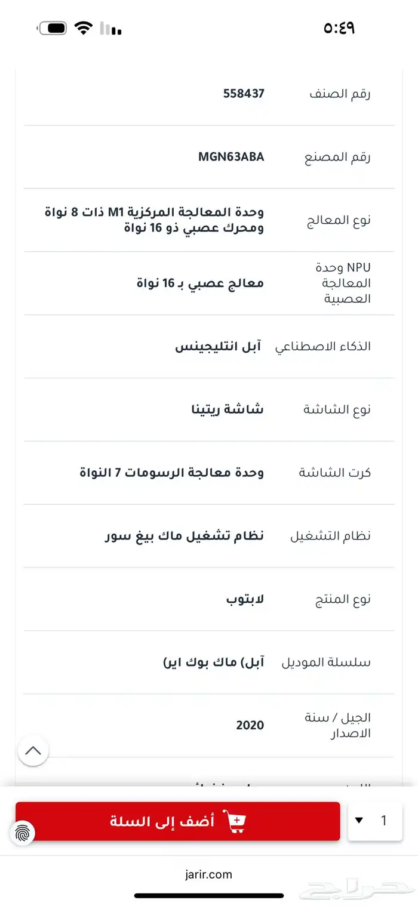Tap the scroll-to-top chevron button
The width and height of the screenshot is (418, 906).
click(33, 750)
